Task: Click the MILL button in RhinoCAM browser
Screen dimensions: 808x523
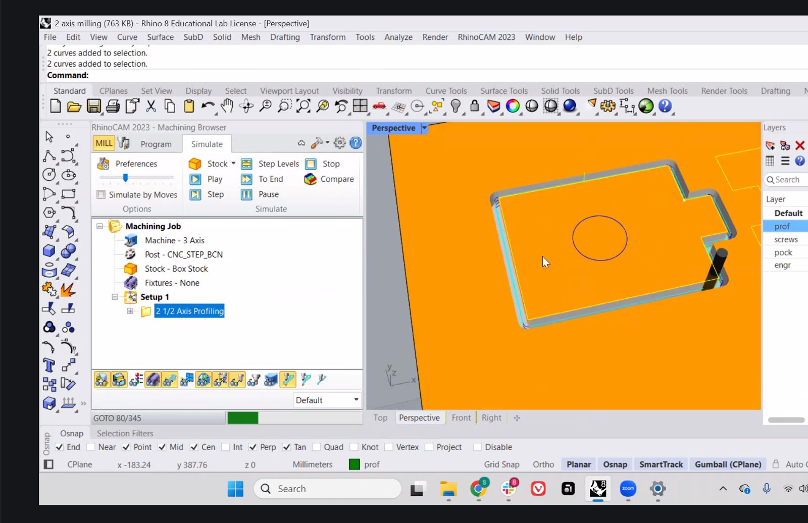Action: 104,143
